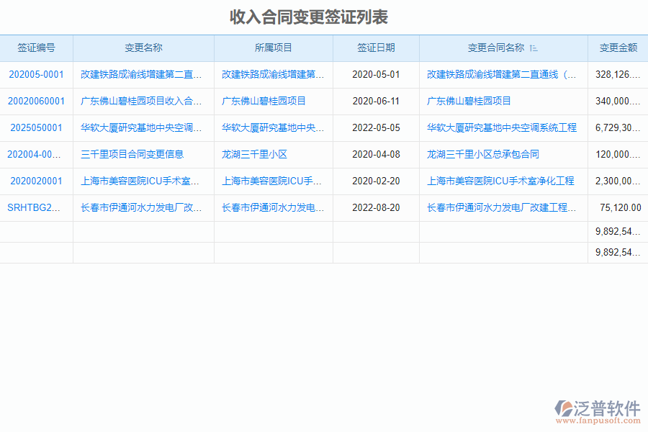Open 长春市伊通河水力发电厂改建工程 contract
The image size is (648, 432).
pos(503,207)
